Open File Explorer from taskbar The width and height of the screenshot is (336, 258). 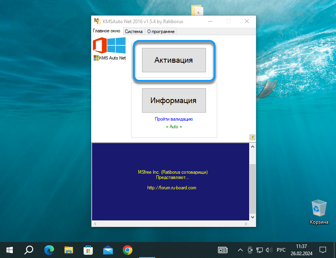pyautogui.click(x=69, y=250)
